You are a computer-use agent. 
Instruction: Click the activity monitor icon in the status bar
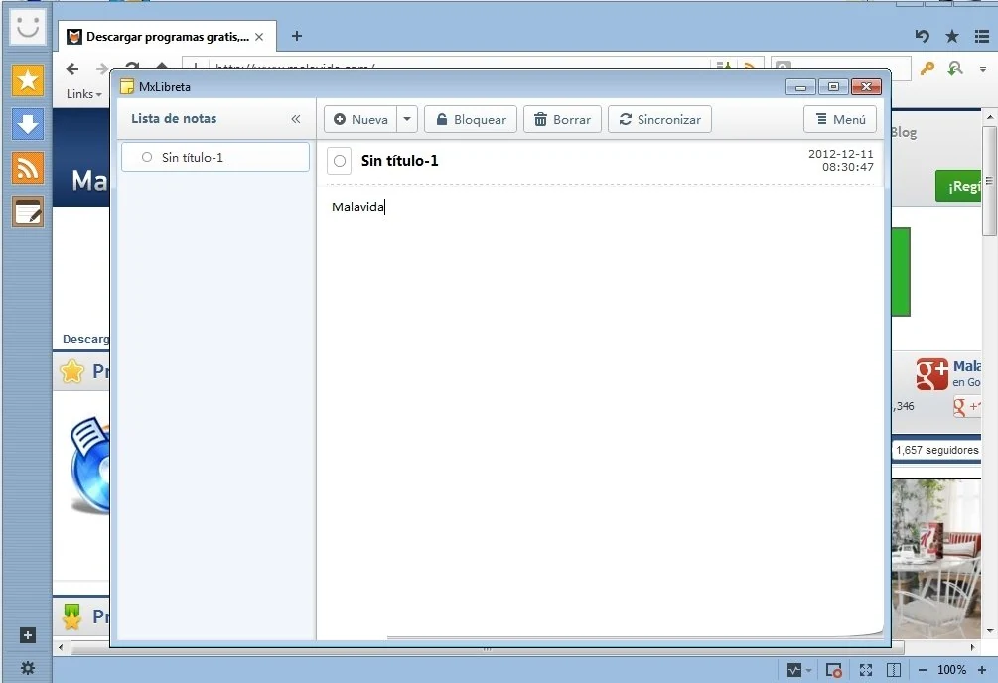coord(794,670)
